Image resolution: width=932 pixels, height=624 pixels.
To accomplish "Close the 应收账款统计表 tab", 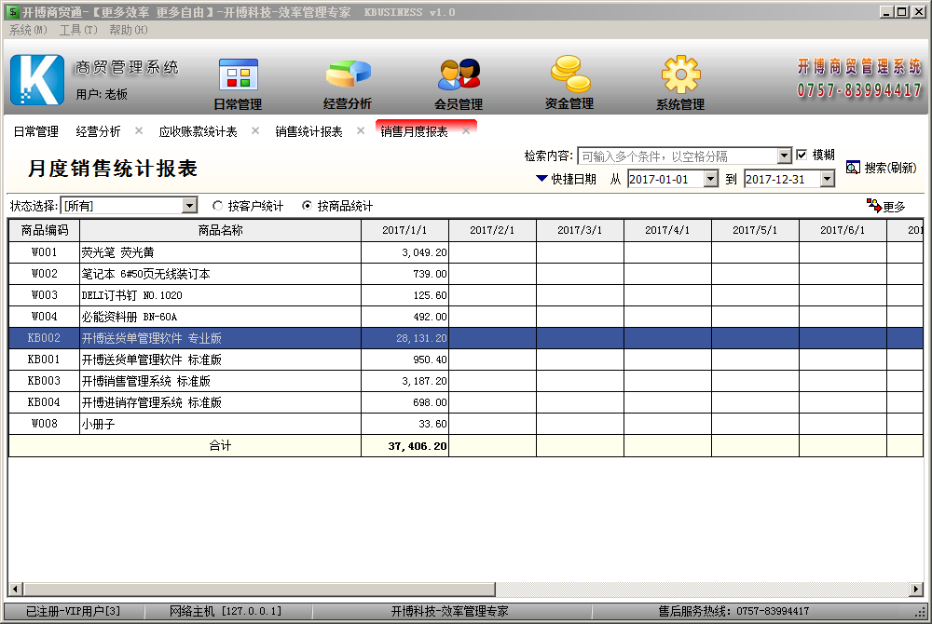I will click(x=255, y=130).
